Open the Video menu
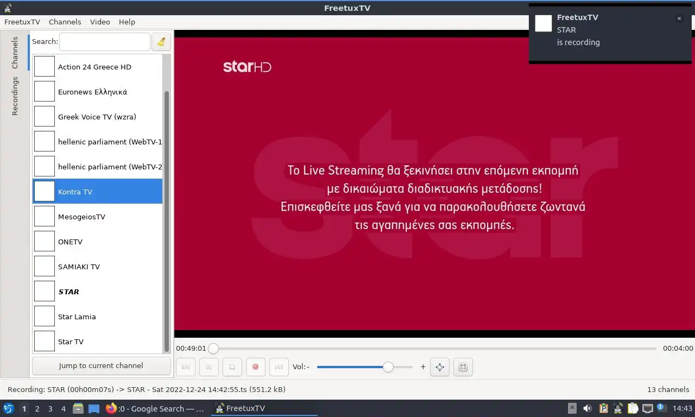This screenshot has width=695, height=417. coord(100,22)
